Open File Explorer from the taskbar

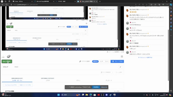click(87, 95)
